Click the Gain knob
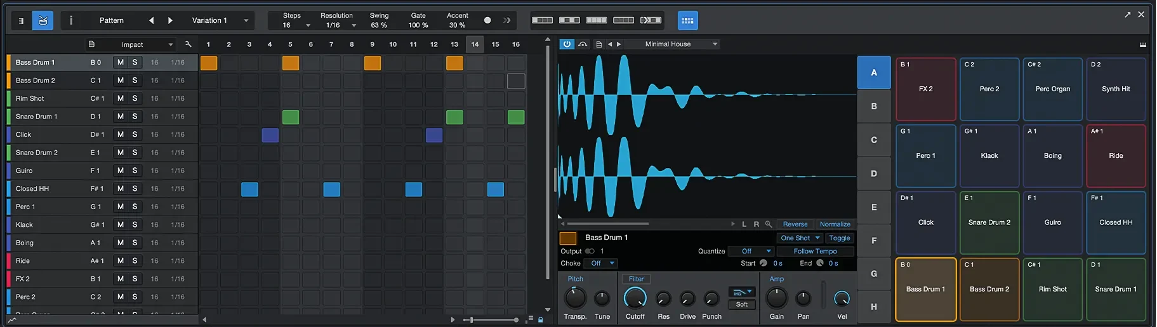This screenshot has height=327, width=1157. click(776, 298)
